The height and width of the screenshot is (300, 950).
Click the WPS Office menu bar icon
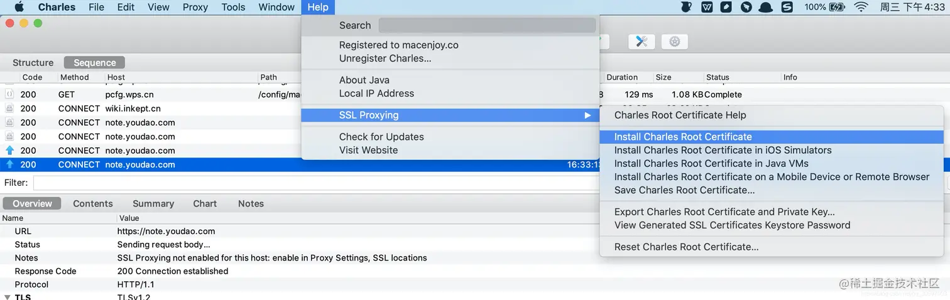[x=707, y=7]
